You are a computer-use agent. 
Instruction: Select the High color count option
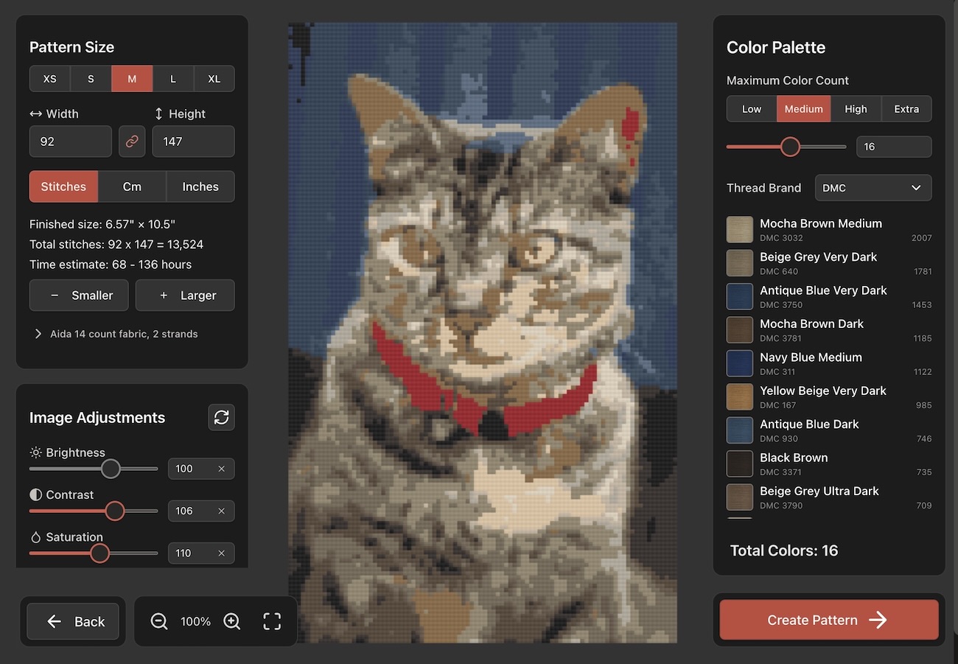[x=856, y=109]
